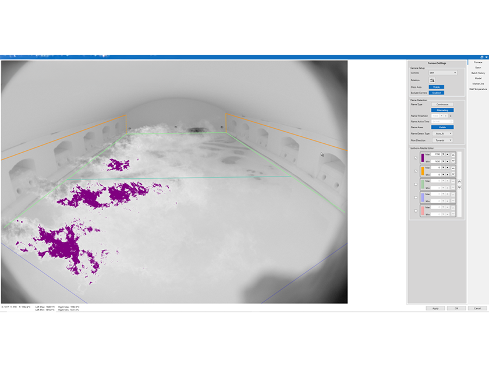Image resolution: width=489 pixels, height=367 pixels.
Task: Pick the orange isotherm color swatch
Action: tap(423, 171)
